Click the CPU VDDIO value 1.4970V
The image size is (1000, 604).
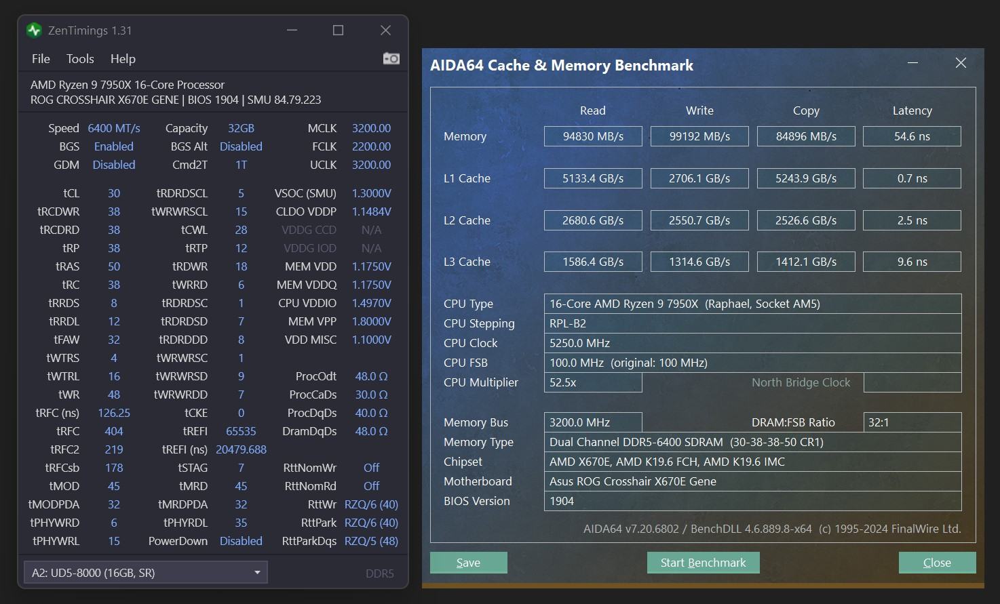coord(371,303)
